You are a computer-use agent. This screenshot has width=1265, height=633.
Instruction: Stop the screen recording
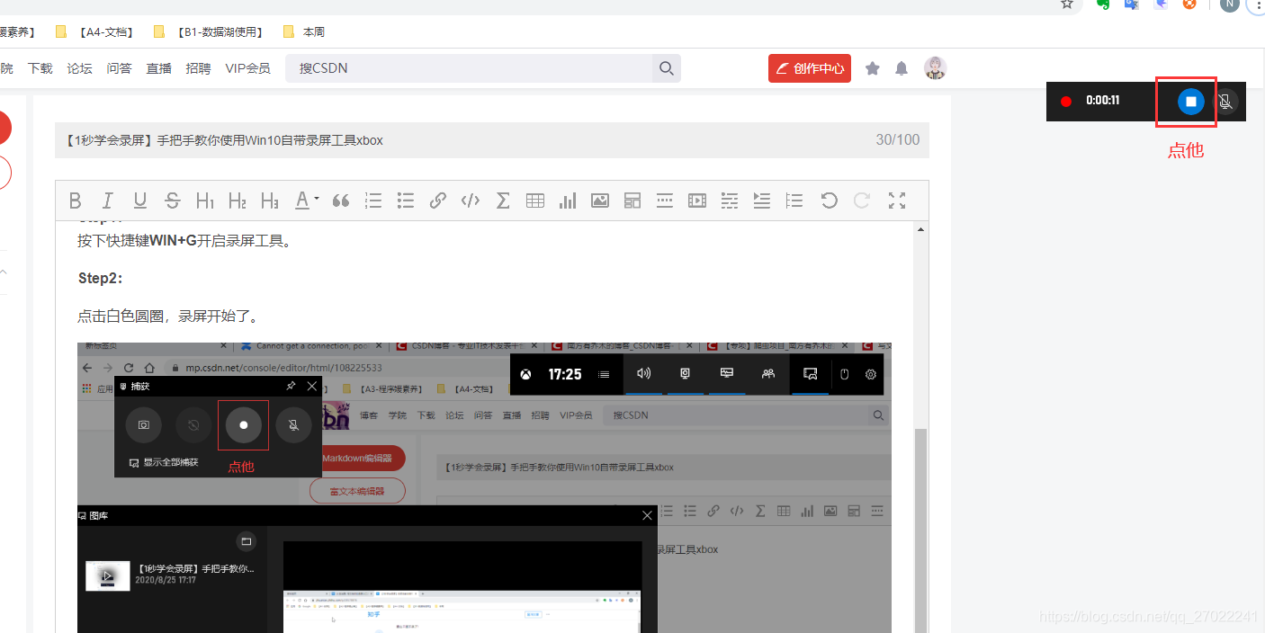pos(1190,102)
